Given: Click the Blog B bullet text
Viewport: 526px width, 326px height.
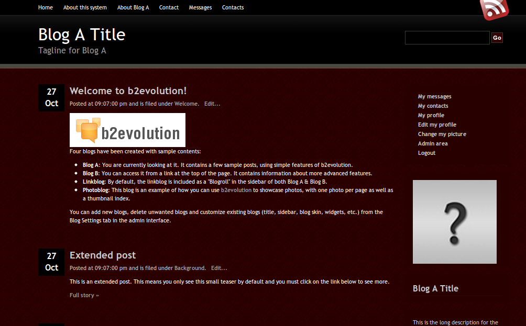Looking at the screenshot, I should [x=227, y=173].
